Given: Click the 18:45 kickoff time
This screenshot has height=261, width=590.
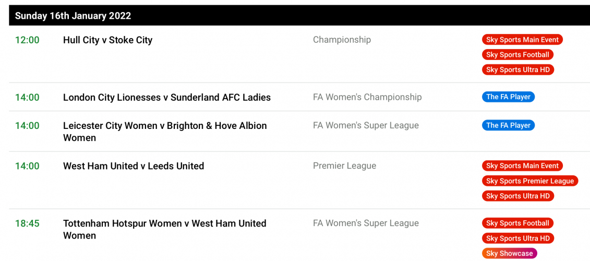Looking at the screenshot, I should pos(27,223).
